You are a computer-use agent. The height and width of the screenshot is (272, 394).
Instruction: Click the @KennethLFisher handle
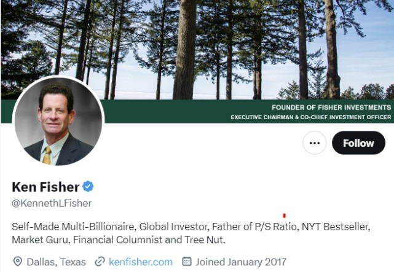click(52, 203)
